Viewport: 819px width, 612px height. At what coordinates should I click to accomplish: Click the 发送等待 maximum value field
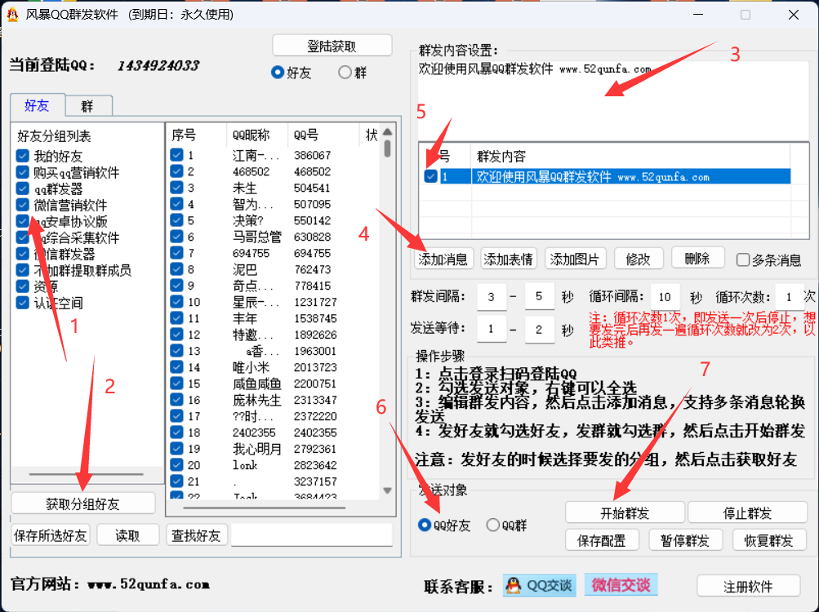tap(539, 329)
